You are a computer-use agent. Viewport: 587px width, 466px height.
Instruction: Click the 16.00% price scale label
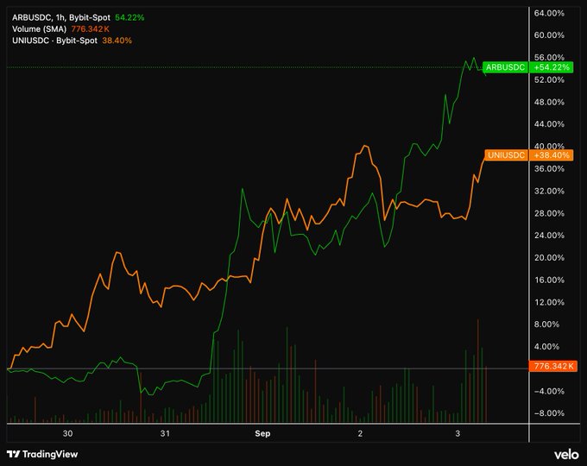pos(549,280)
